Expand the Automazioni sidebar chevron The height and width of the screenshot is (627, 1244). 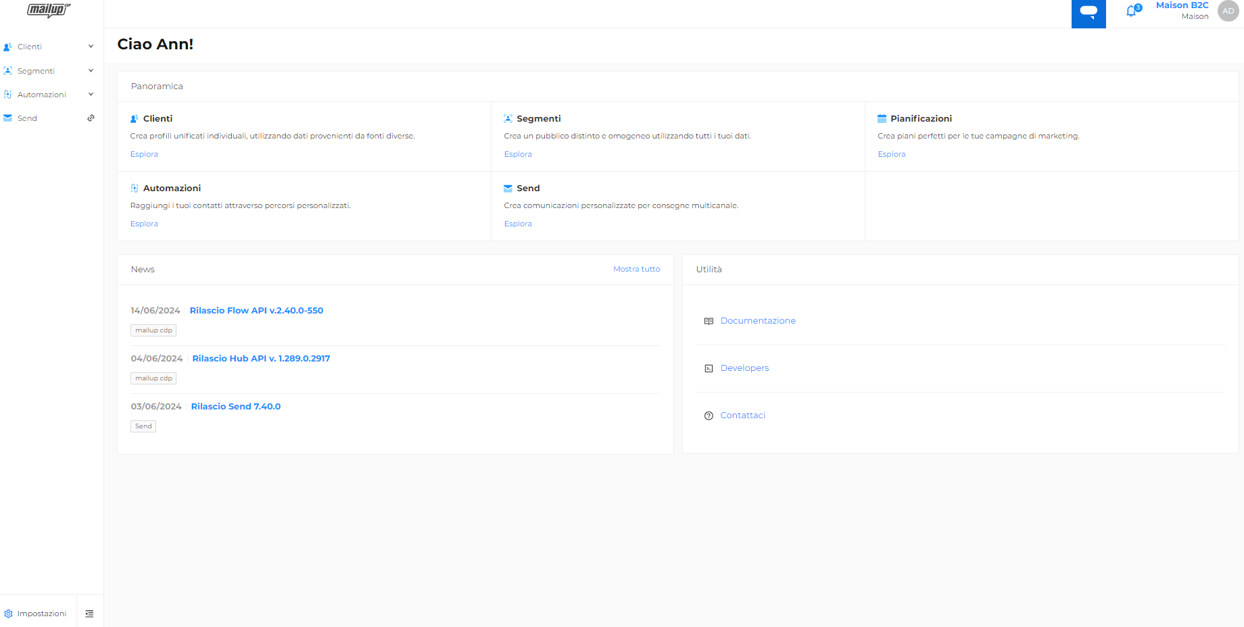91,95
